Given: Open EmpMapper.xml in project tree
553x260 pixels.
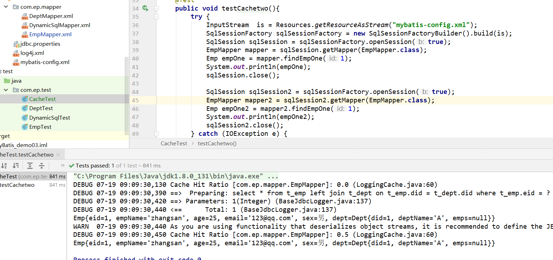Looking at the screenshot, I should (50, 34).
